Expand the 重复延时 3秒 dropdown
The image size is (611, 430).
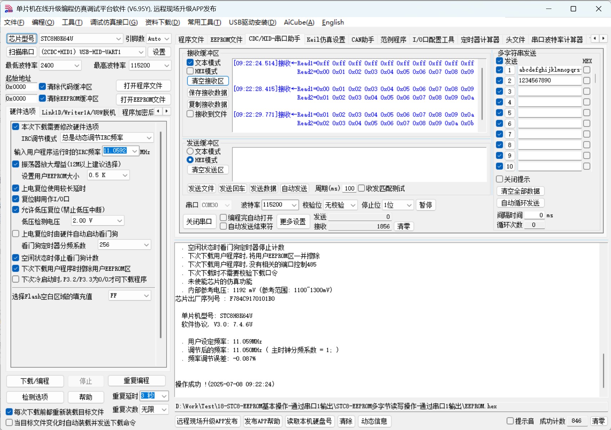click(164, 396)
